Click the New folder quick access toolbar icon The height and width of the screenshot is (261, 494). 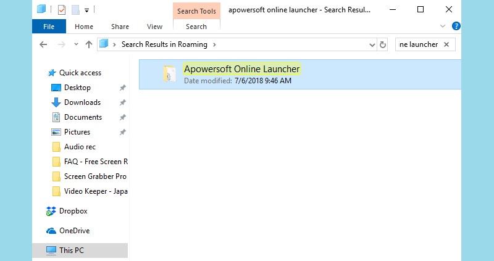pyautogui.click(x=75, y=10)
